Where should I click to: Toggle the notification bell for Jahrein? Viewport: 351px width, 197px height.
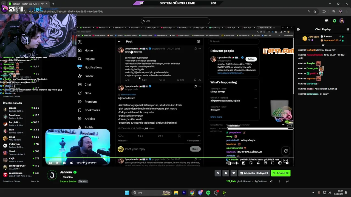coord(226,173)
